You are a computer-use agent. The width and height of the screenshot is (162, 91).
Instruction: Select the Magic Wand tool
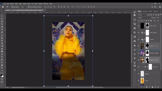[2, 21]
